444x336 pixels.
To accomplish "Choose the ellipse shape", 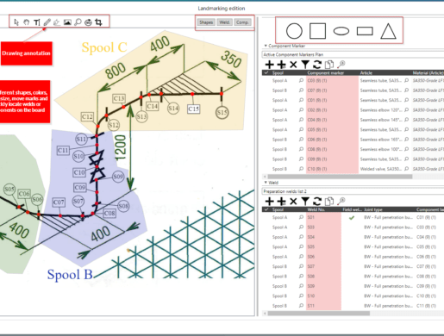I will [341, 31].
